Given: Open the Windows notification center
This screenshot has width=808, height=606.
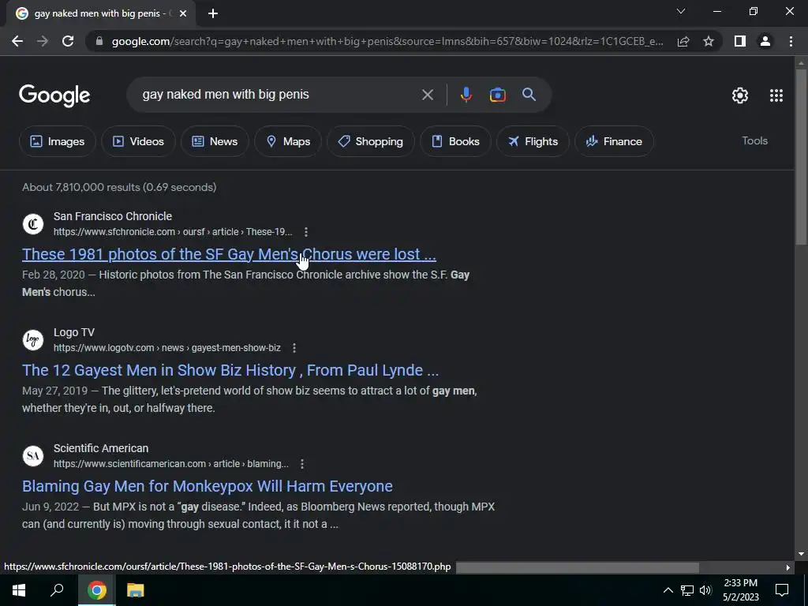Looking at the screenshot, I should 782,590.
